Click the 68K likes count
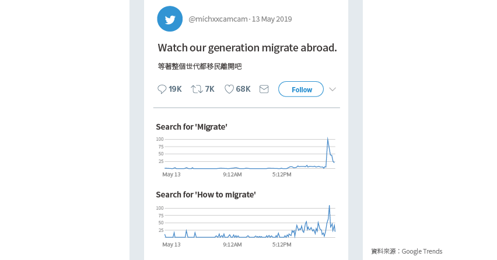Viewport: 497px width, 260px height. tap(243, 89)
